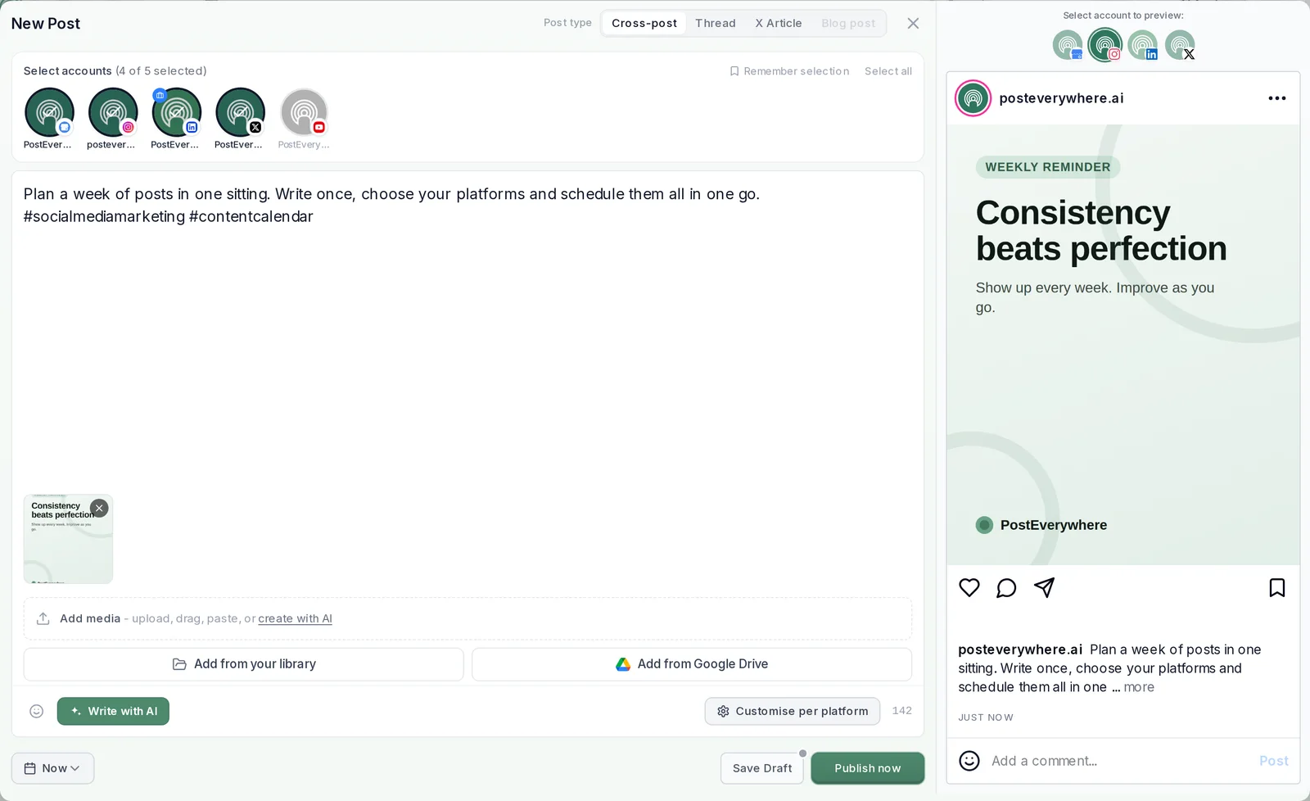Choose the Blog post type

[848, 23]
